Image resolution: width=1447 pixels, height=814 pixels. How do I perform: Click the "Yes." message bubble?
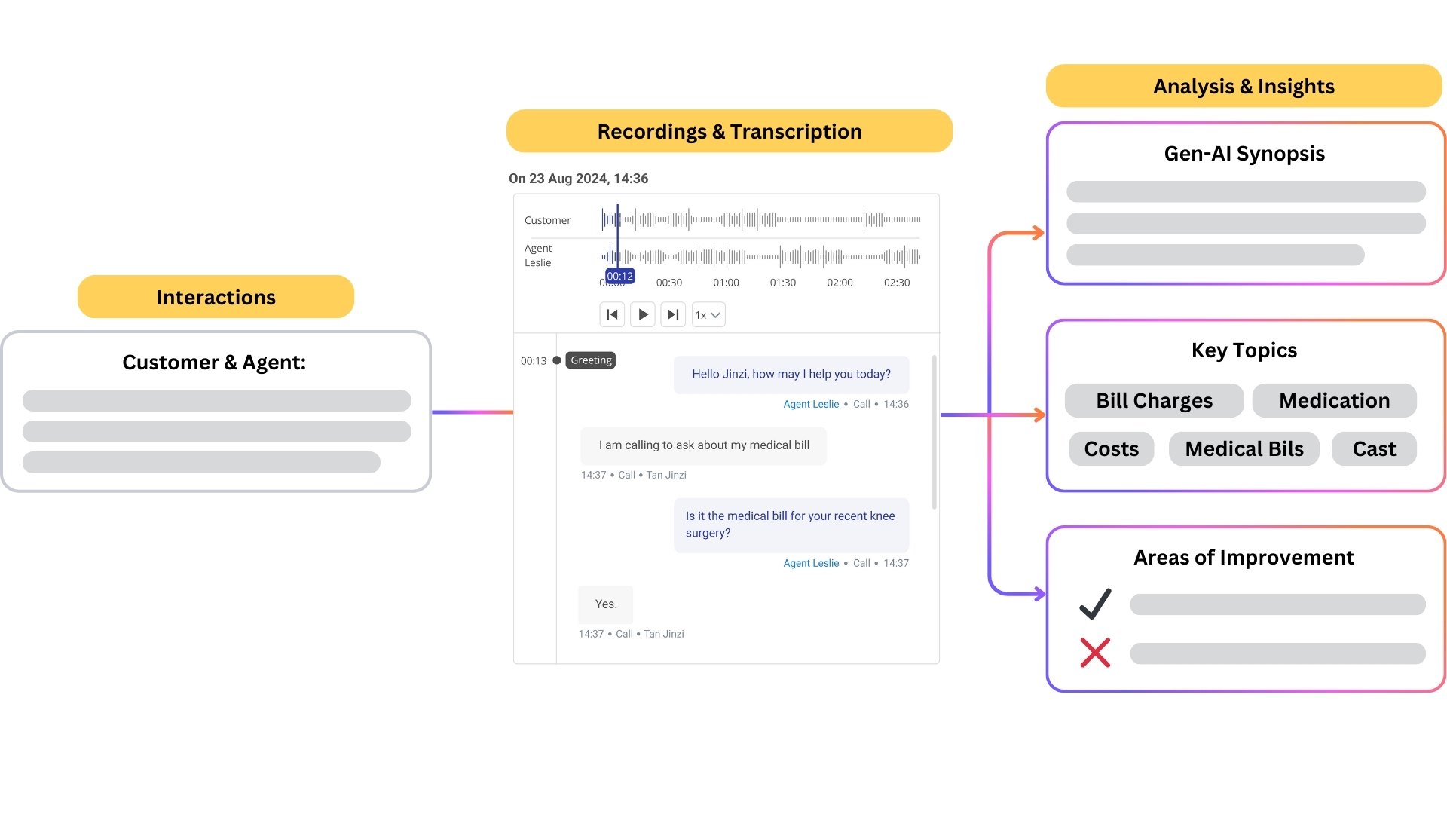click(x=604, y=603)
